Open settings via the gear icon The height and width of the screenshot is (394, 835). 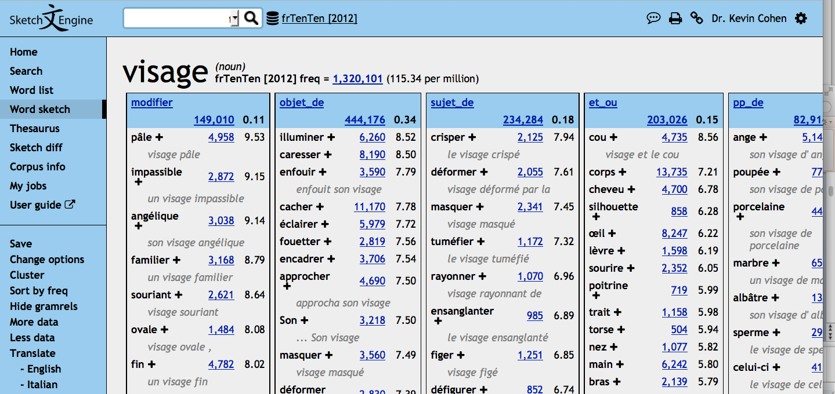(x=801, y=19)
